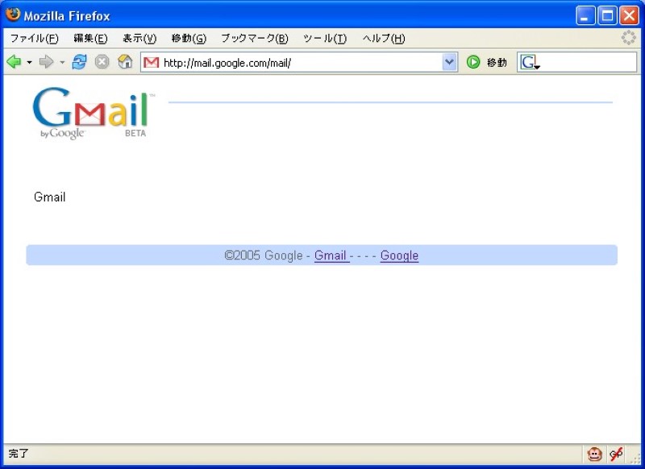Open the 移動(G) menu

189,38
